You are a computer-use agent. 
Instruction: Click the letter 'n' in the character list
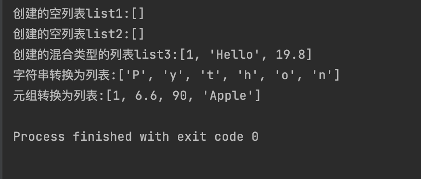tap(322, 76)
